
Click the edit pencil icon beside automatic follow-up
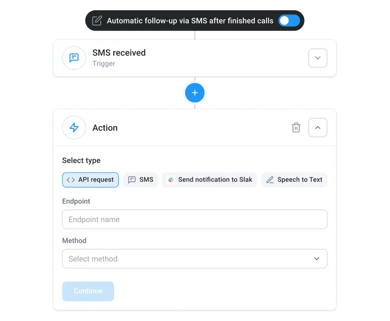tap(97, 21)
